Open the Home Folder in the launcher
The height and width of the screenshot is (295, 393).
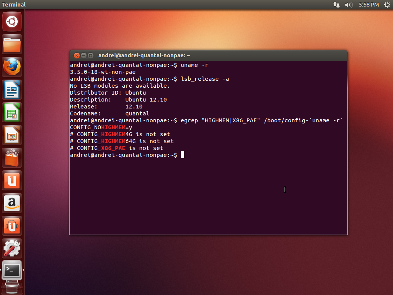pos(12,44)
